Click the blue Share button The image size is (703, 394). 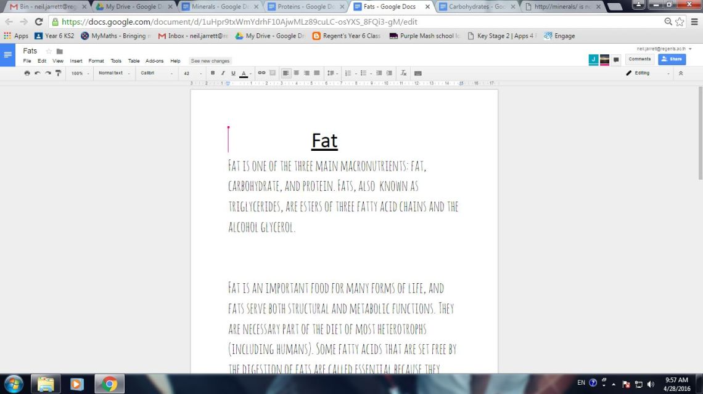click(x=672, y=59)
